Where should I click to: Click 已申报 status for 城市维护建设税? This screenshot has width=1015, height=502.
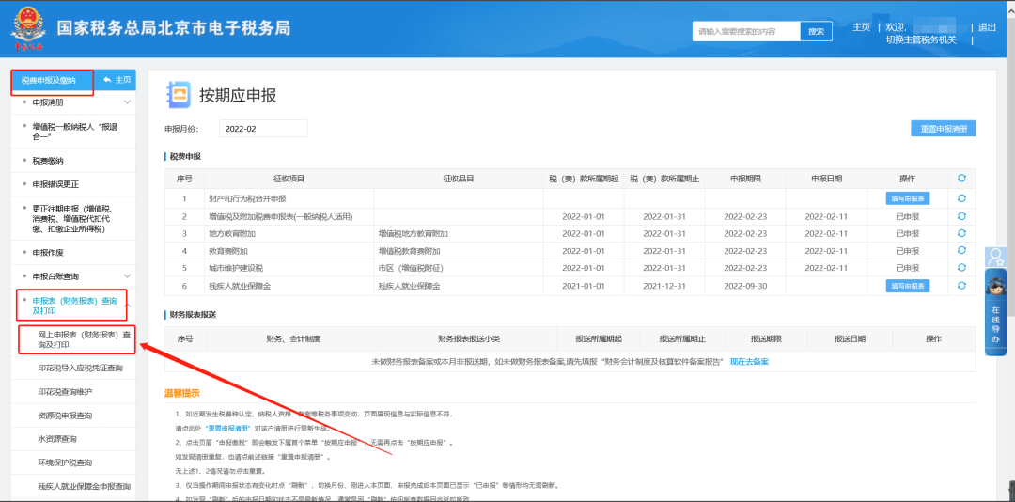[907, 268]
